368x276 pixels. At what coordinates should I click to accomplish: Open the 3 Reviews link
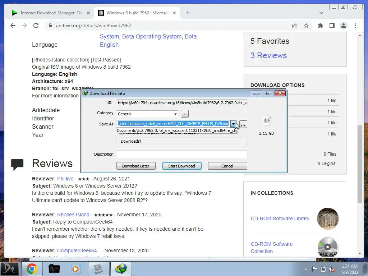[x=268, y=55]
